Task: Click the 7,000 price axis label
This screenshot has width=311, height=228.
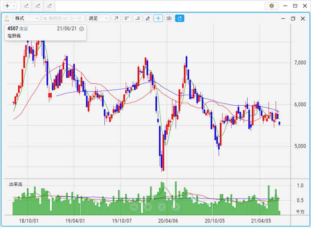Action: (x=300, y=63)
